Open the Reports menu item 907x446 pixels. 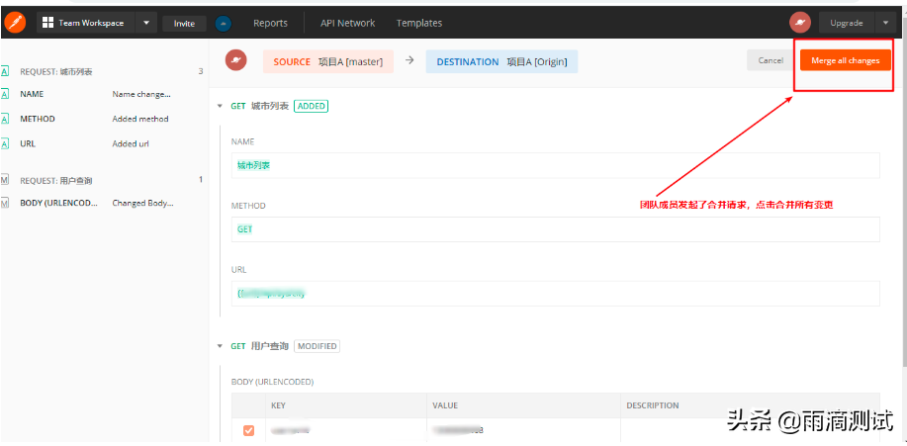point(270,23)
